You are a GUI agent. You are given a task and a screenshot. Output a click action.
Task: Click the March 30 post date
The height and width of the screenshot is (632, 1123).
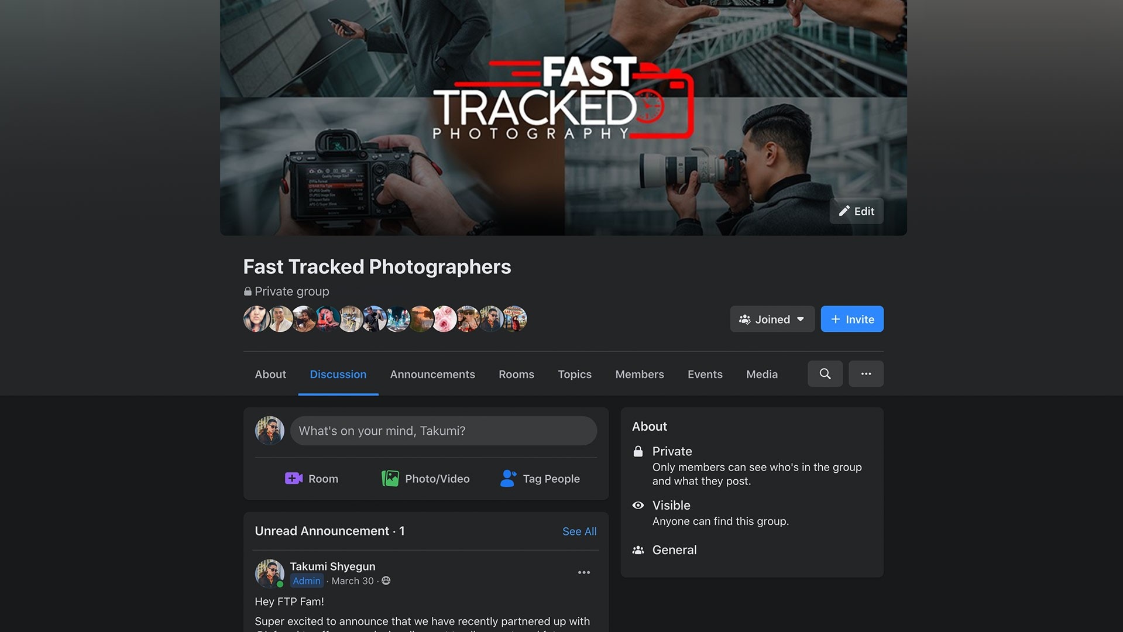click(352, 581)
